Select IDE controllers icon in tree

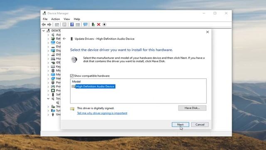point(53,62)
